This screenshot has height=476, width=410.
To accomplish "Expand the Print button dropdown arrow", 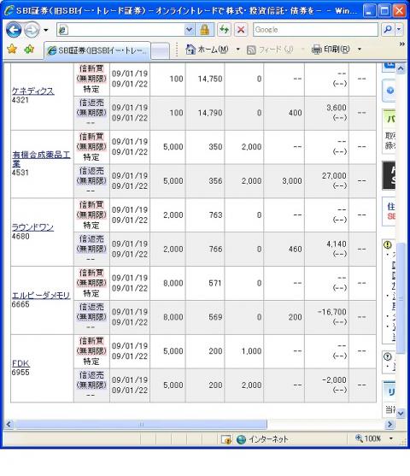I will coord(360,50).
